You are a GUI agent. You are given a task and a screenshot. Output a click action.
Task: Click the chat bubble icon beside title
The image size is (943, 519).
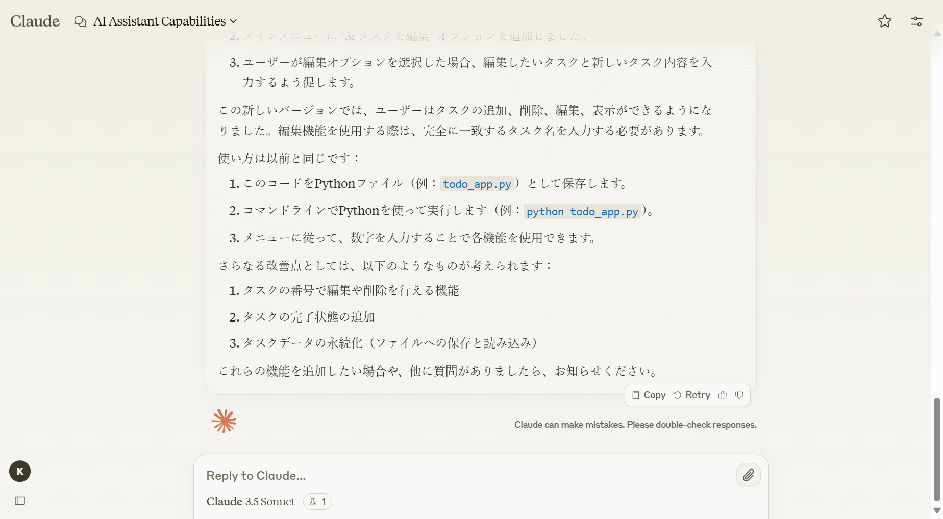(x=80, y=21)
